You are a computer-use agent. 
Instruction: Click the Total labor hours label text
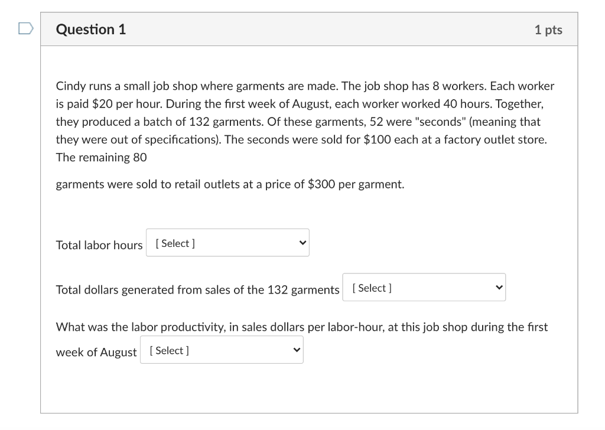click(98, 245)
